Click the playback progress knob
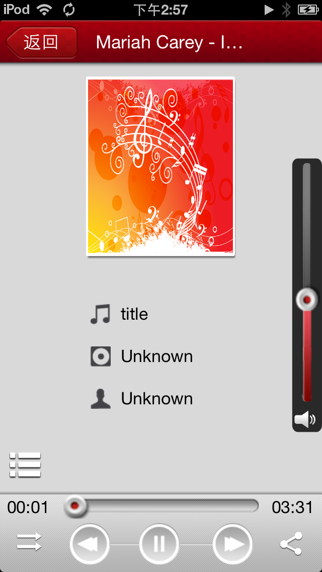This screenshot has width=322, height=572. pos(75,506)
